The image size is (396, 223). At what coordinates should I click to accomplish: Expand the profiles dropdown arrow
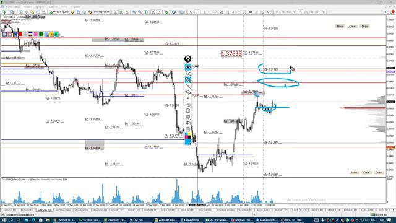[x=15, y=12]
